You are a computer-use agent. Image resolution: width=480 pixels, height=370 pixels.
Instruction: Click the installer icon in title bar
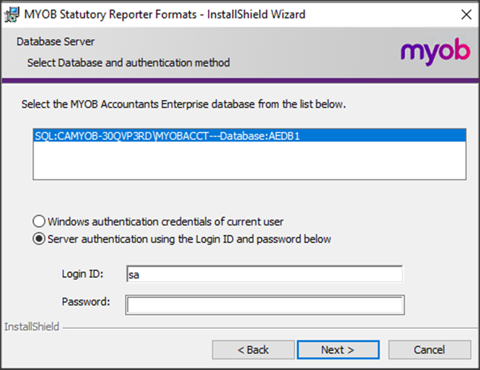pos(11,14)
